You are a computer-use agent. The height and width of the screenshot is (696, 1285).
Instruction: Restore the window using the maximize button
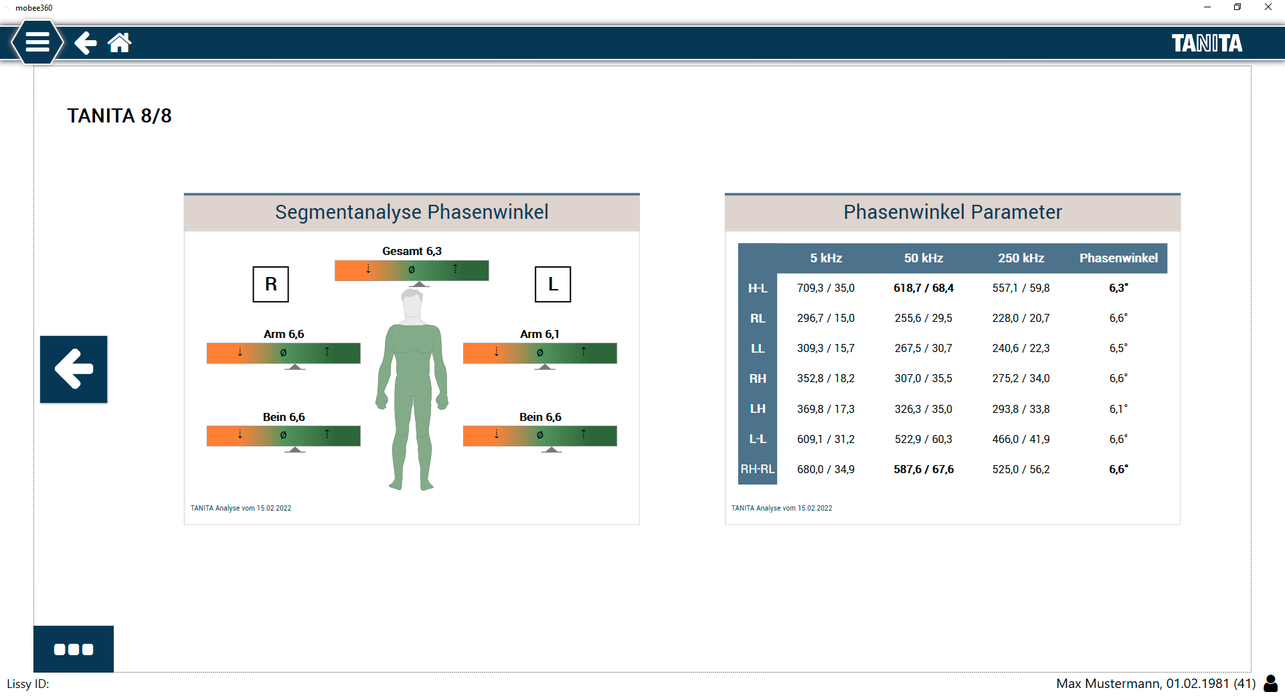click(1237, 7)
